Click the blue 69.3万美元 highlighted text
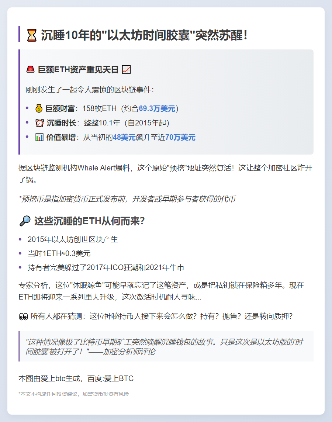This screenshot has height=422, width=332. pyautogui.click(x=157, y=108)
